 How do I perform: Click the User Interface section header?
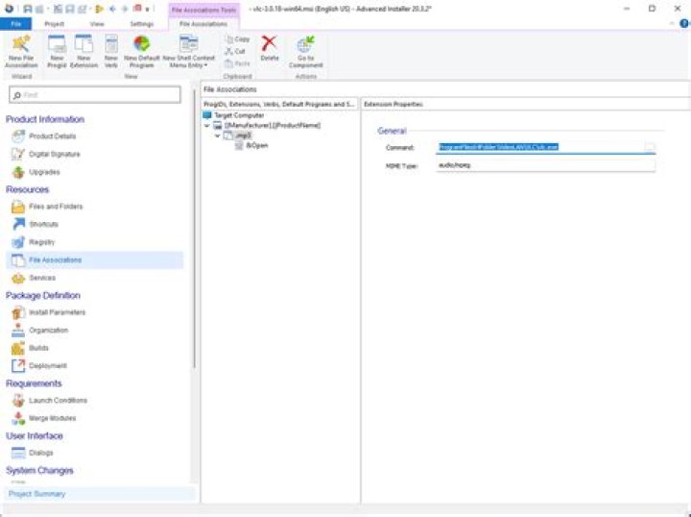pos(35,436)
